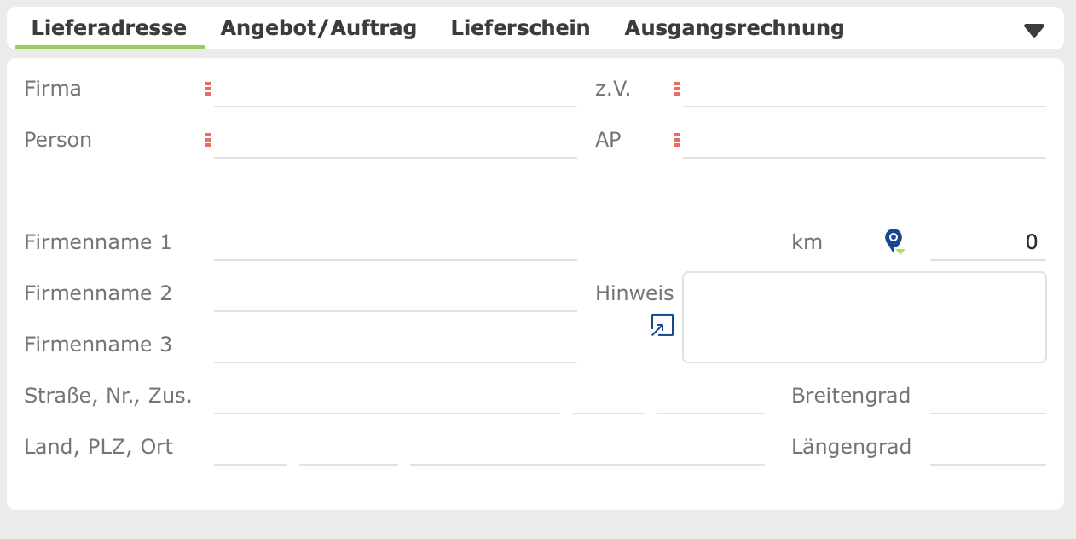Click into the Hinweis text area
The height and width of the screenshot is (539, 1076).
[865, 317]
